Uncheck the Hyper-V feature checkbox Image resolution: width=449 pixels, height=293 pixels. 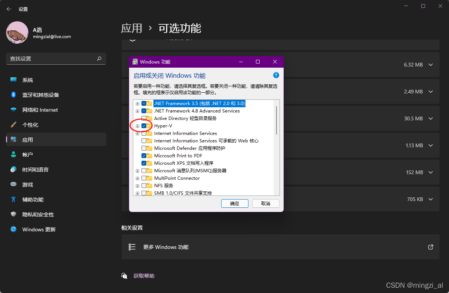(x=144, y=126)
